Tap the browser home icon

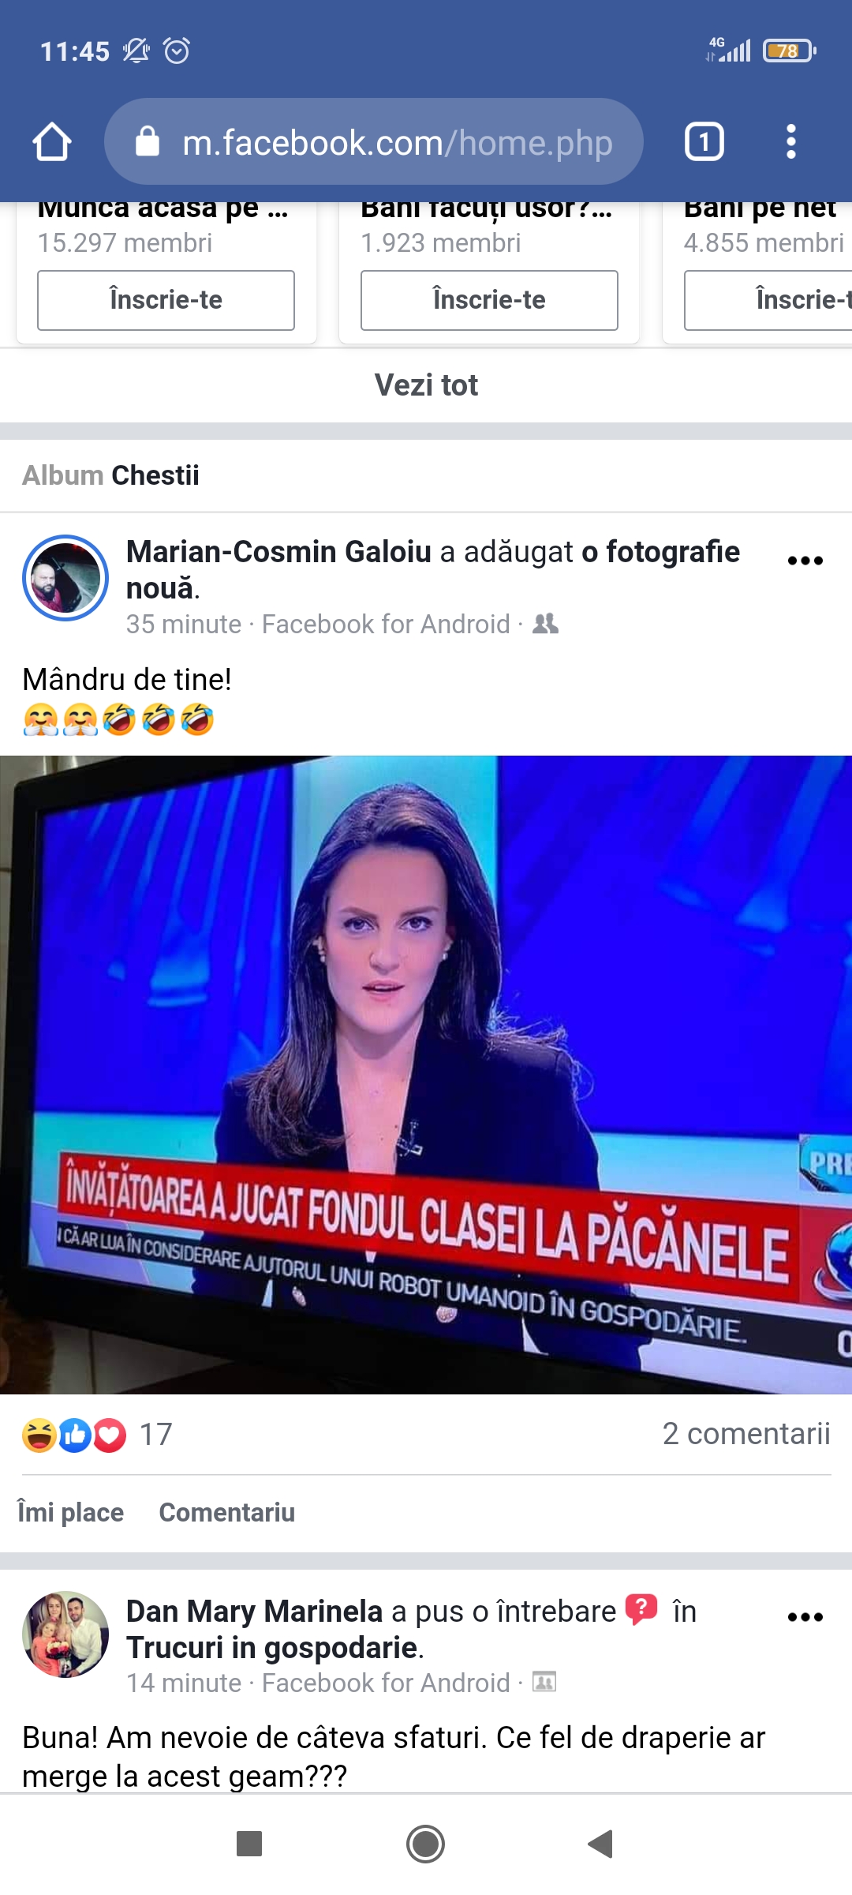52,142
